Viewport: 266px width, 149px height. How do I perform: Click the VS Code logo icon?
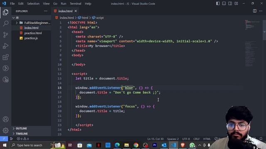point(4,4)
